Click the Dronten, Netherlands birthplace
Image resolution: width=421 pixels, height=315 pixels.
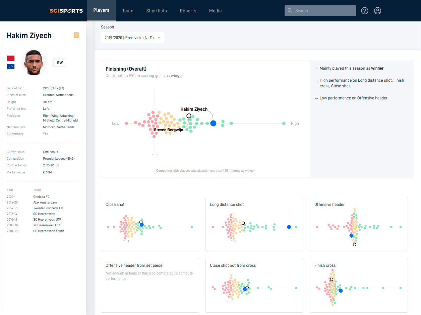tap(58, 95)
